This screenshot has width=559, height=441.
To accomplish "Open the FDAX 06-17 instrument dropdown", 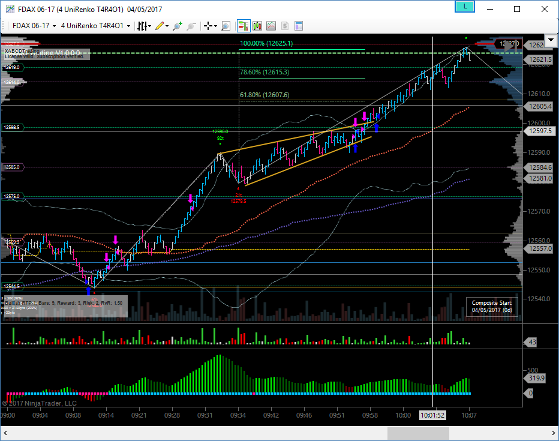I will tap(34, 26).
